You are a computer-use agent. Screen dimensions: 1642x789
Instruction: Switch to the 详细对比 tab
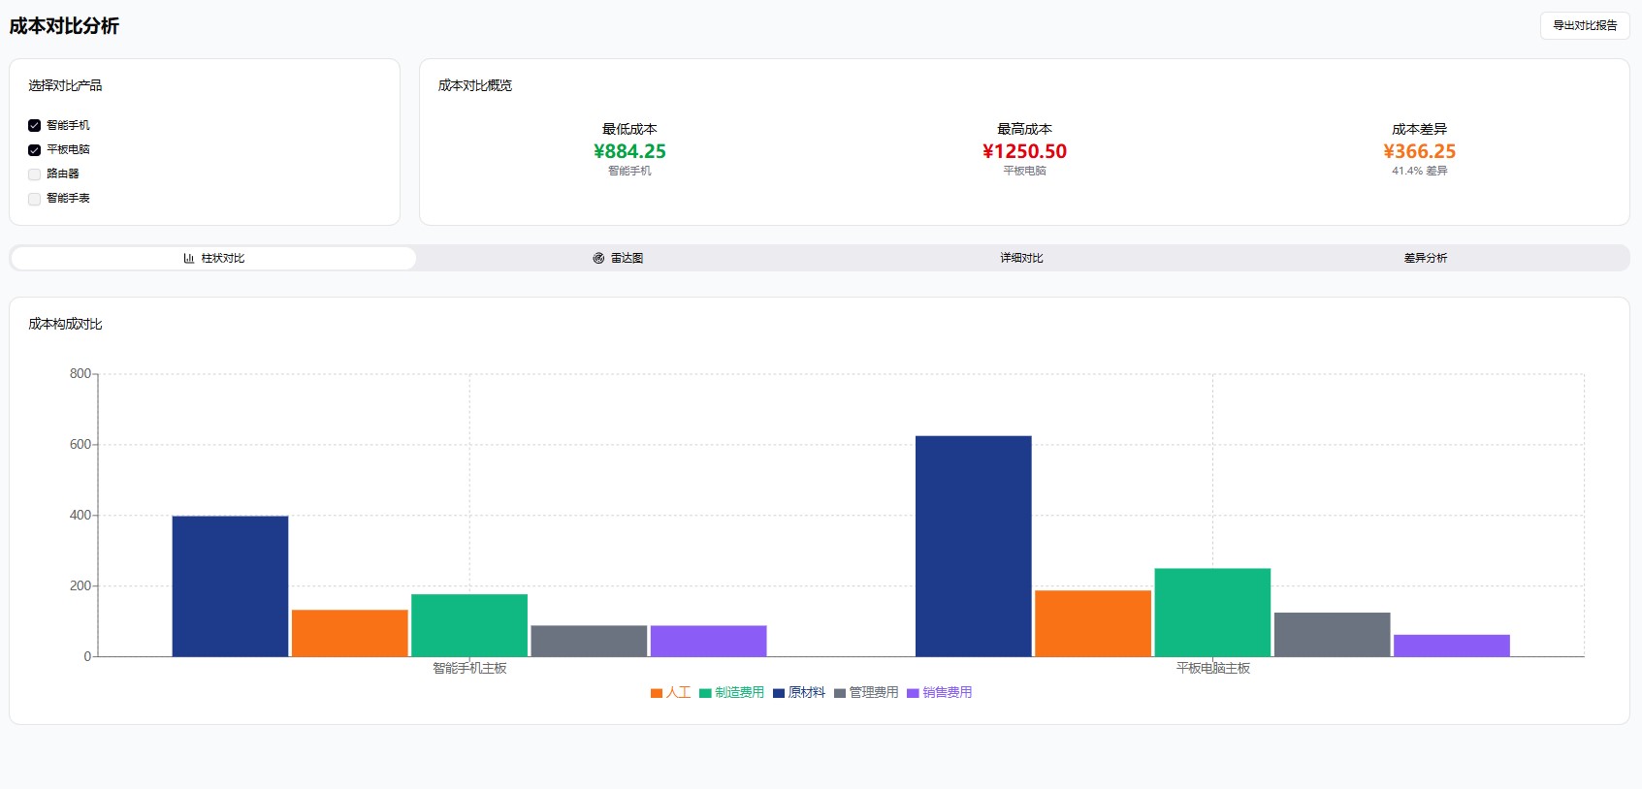click(x=1021, y=258)
